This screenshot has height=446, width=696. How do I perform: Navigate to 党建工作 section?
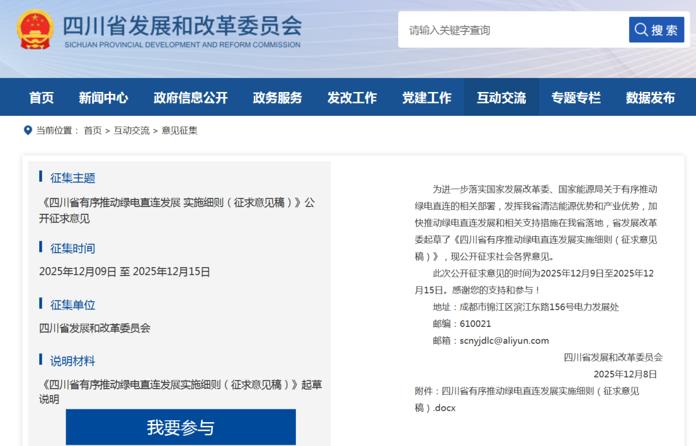point(427,98)
